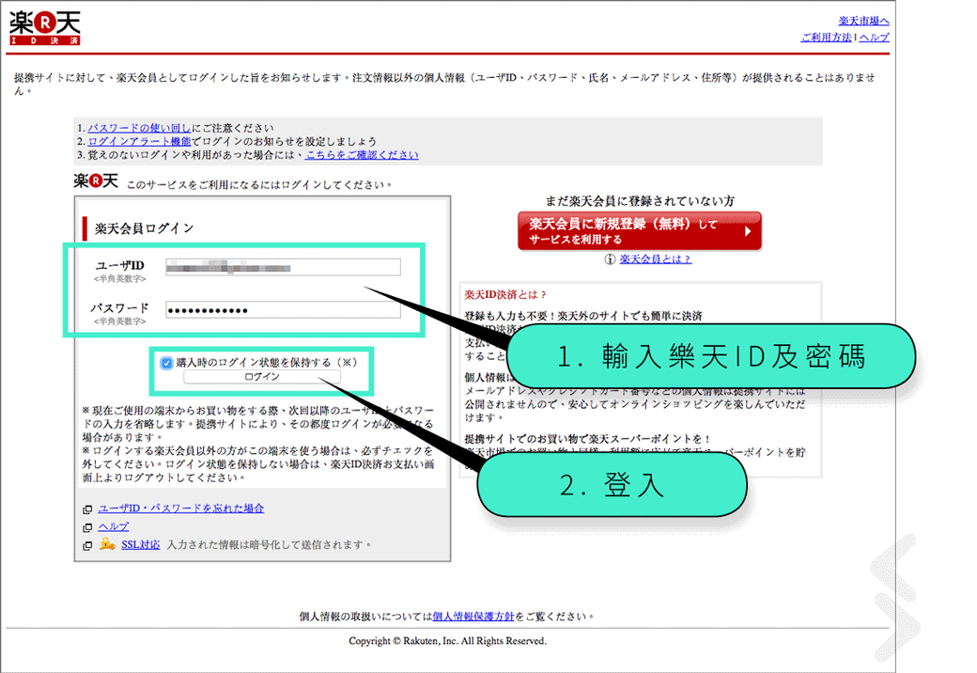
Task: Click the popup icon beside ユーザID・パスワードを忘れた場合
Action: 87,509
